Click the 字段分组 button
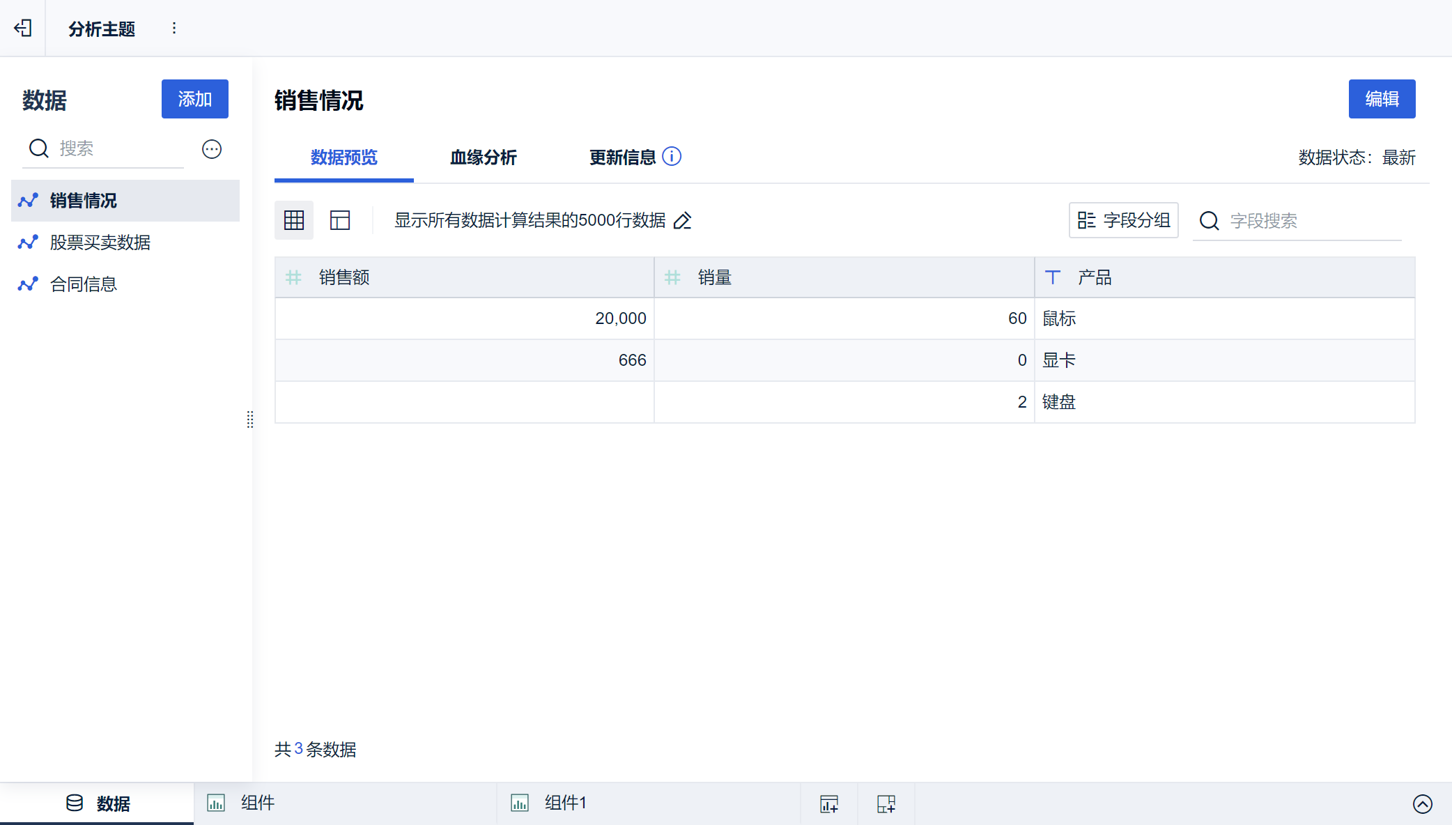Screen dimensions: 1452x825 tap(1123, 221)
